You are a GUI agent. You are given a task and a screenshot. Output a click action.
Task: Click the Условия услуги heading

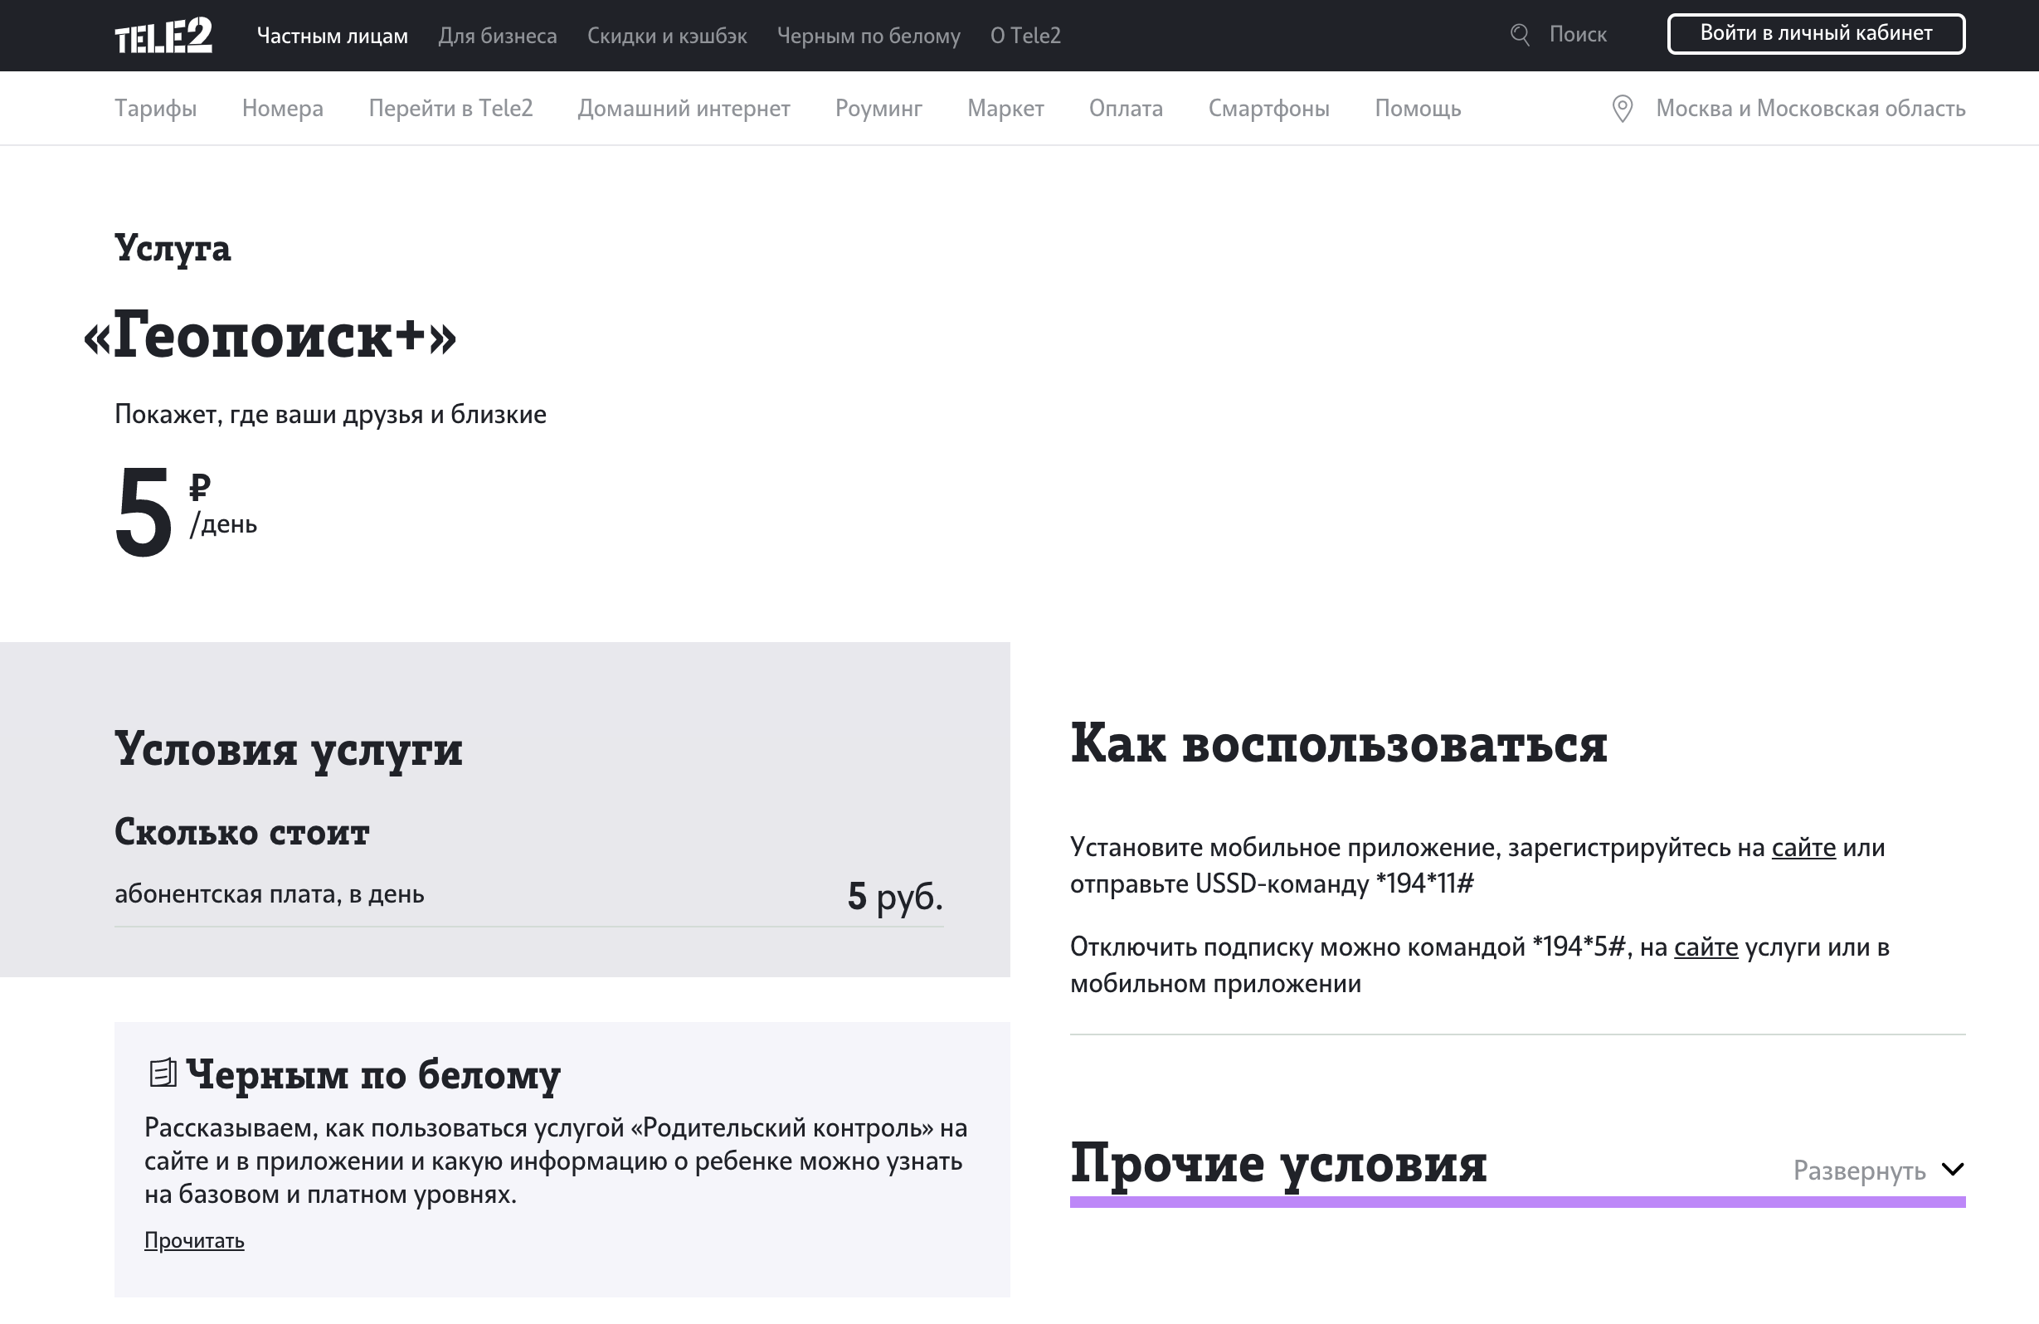[289, 749]
